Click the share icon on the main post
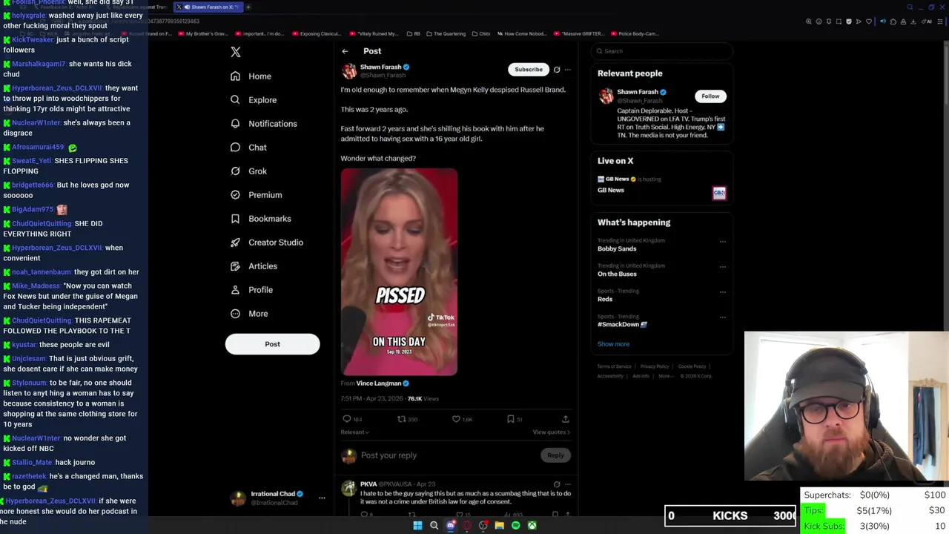The width and height of the screenshot is (949, 534). (565, 419)
